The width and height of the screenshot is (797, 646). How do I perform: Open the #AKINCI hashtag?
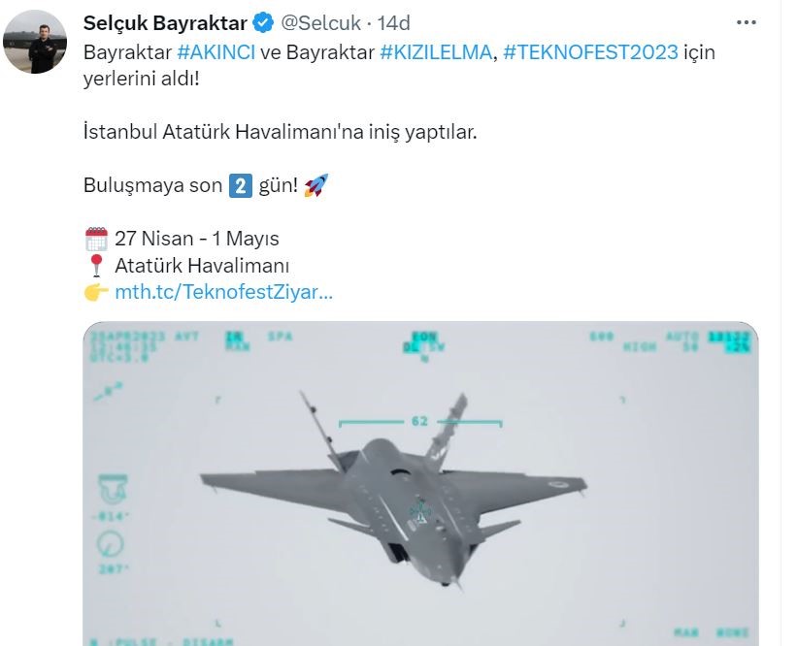point(216,52)
